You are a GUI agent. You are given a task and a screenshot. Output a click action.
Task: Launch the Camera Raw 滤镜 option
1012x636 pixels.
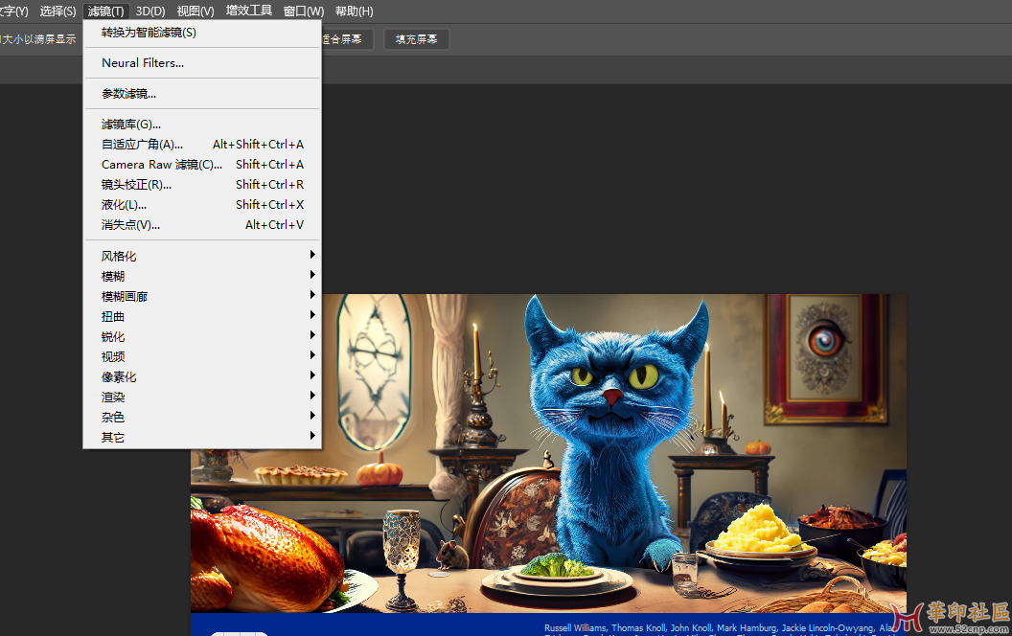pos(161,165)
